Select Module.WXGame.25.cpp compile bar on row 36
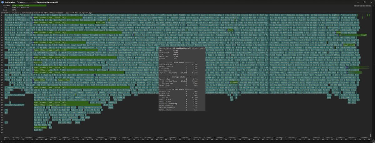The width and height of the screenshot is (375, 143). pos(61,102)
